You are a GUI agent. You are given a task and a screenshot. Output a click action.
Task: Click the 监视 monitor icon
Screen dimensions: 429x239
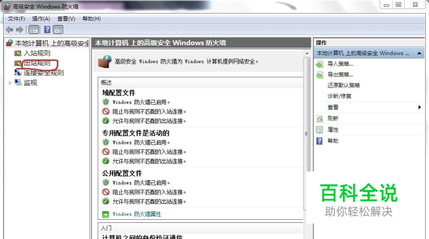coord(18,82)
